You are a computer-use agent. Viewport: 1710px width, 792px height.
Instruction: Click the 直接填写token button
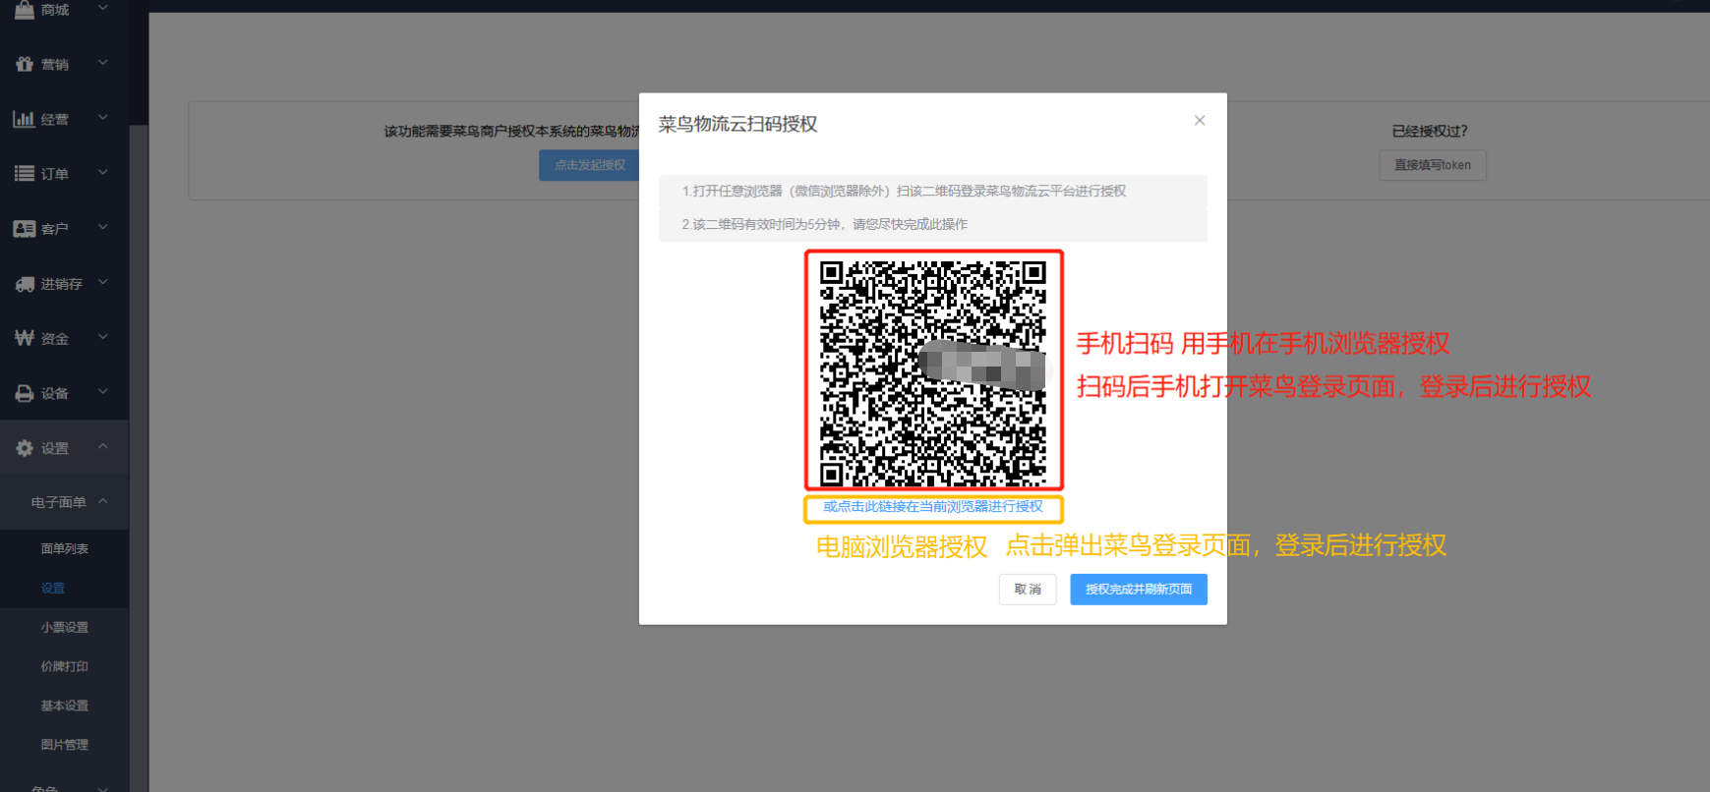coord(1433,165)
